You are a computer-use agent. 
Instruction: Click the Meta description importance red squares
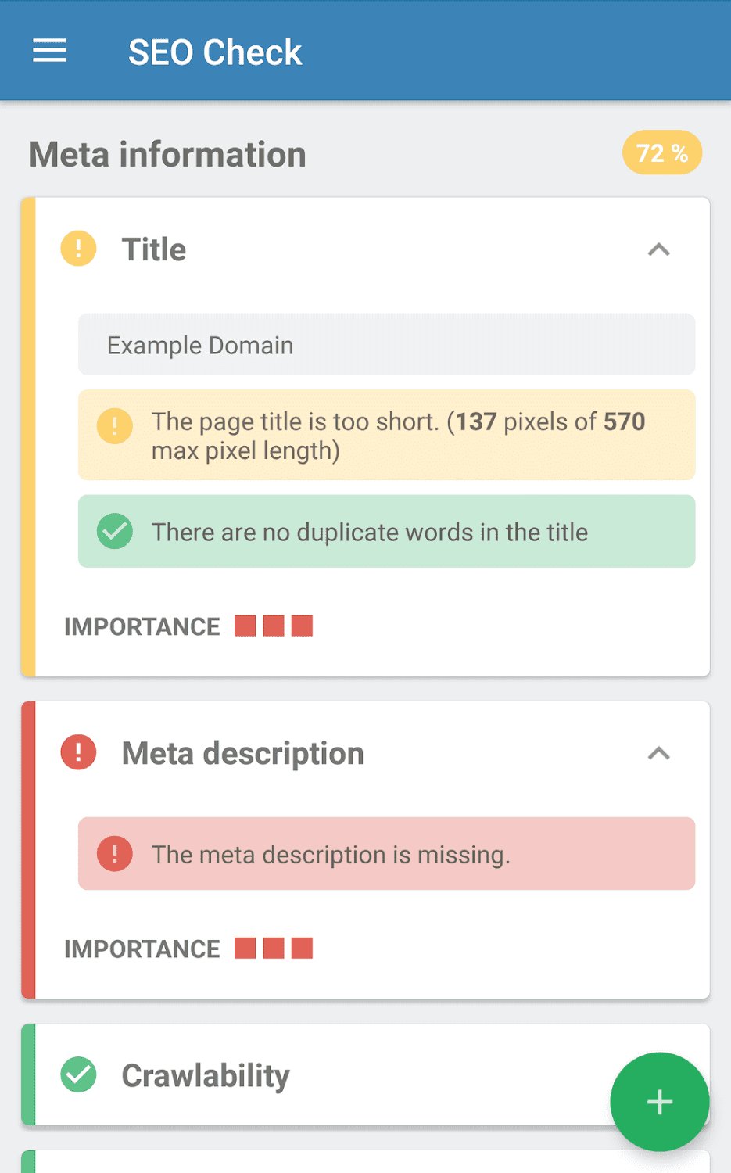click(x=274, y=949)
